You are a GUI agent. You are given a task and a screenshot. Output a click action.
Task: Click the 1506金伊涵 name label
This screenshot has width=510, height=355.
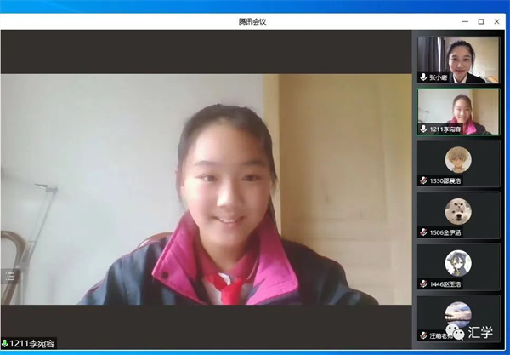click(x=445, y=232)
